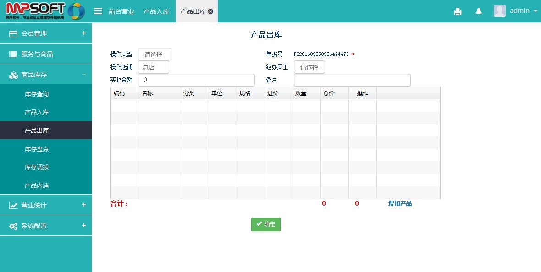Close the 产品出库 tab with x icon

pyautogui.click(x=210, y=11)
